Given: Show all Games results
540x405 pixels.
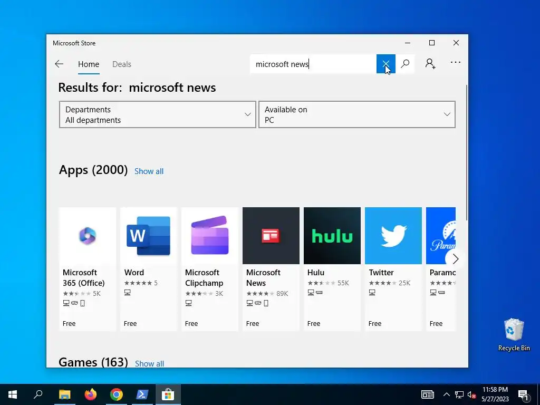Looking at the screenshot, I should click(149, 363).
